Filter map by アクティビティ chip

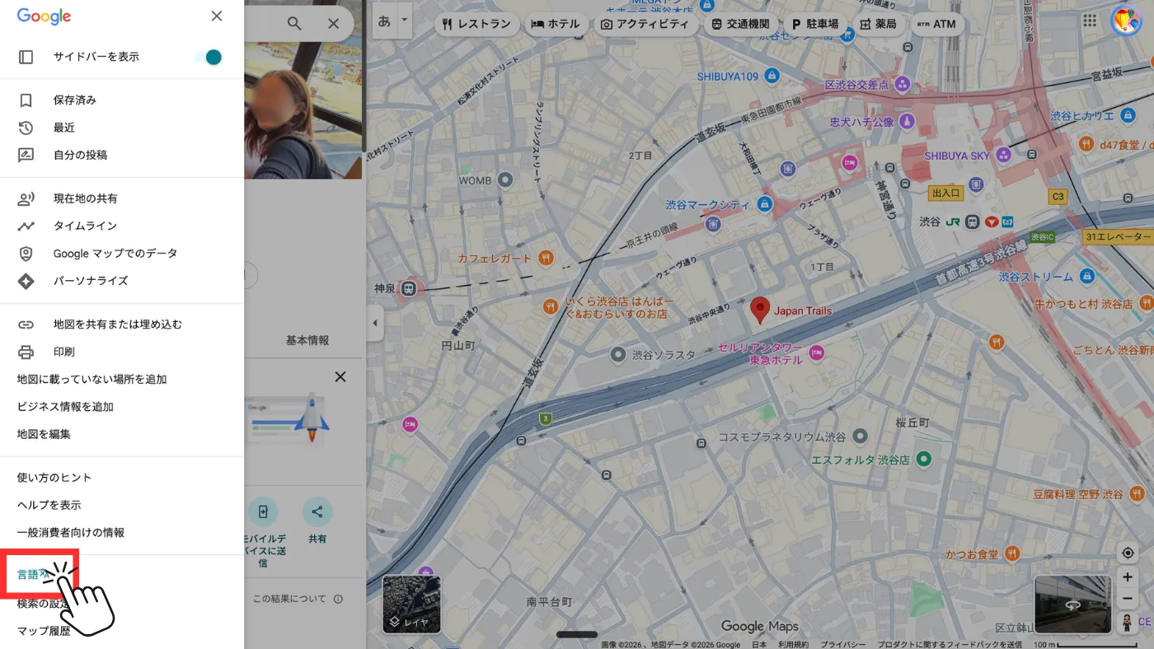645,24
